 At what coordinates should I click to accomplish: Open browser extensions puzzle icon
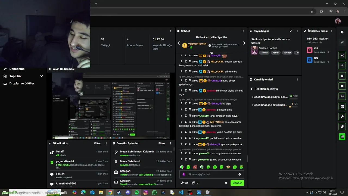pos(321,11)
